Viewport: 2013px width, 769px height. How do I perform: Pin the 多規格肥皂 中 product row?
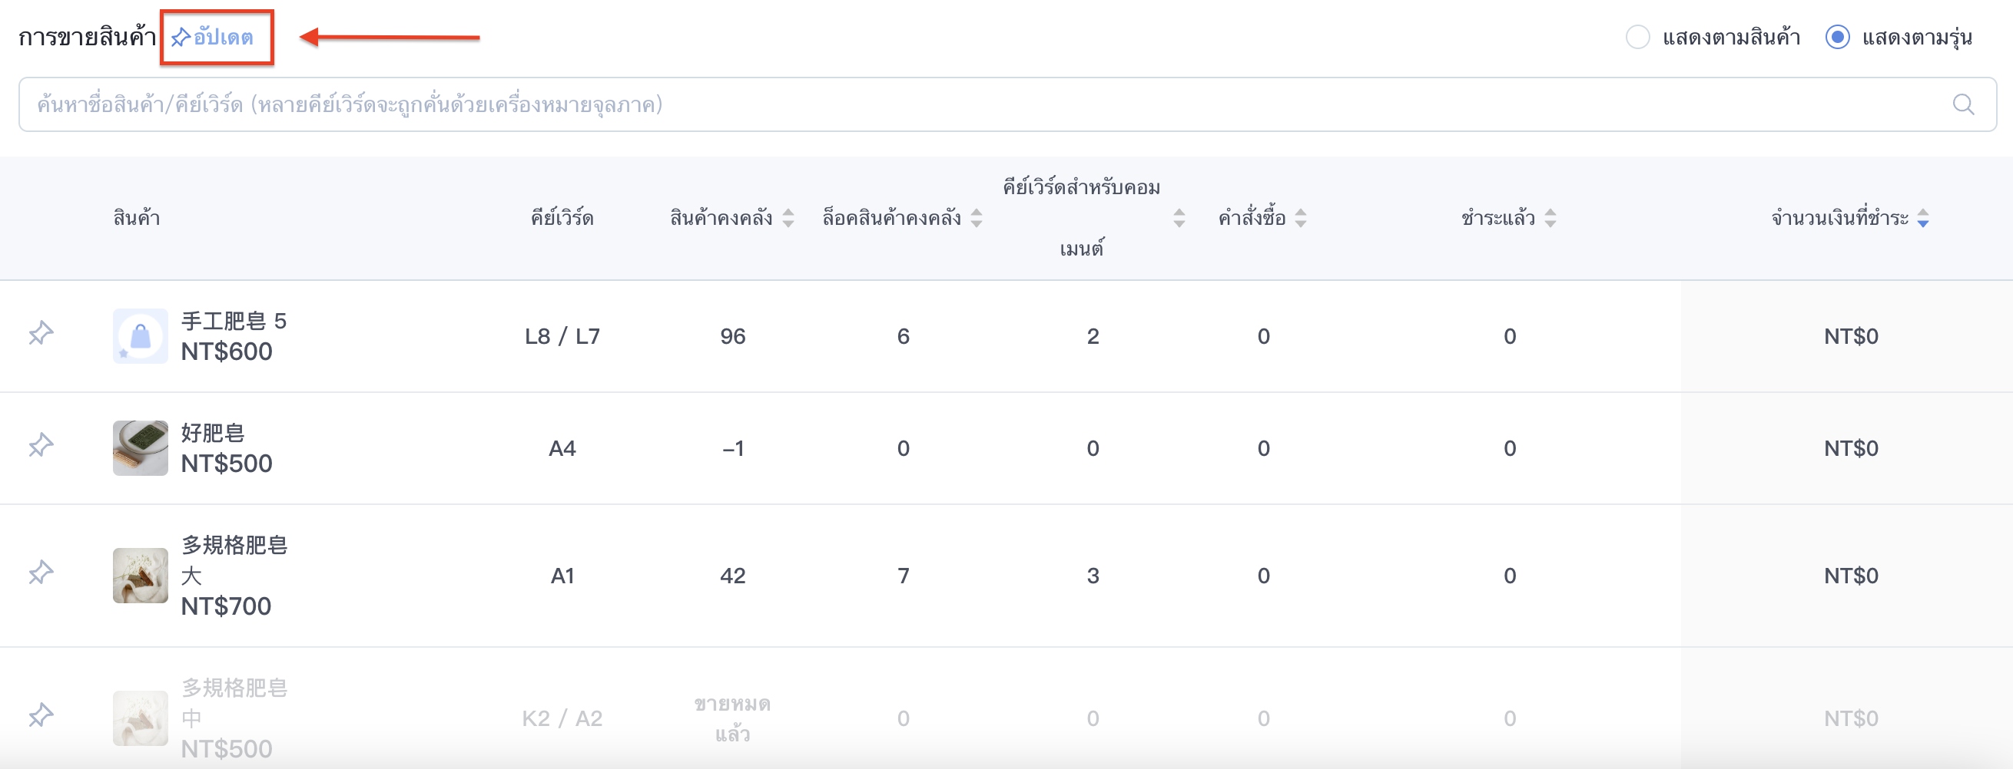coord(41,716)
